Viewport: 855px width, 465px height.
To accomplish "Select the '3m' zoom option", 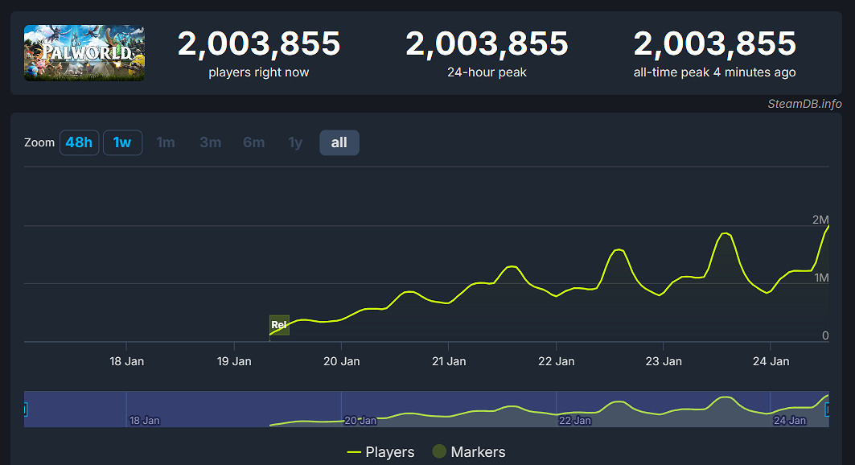I will 210,142.
